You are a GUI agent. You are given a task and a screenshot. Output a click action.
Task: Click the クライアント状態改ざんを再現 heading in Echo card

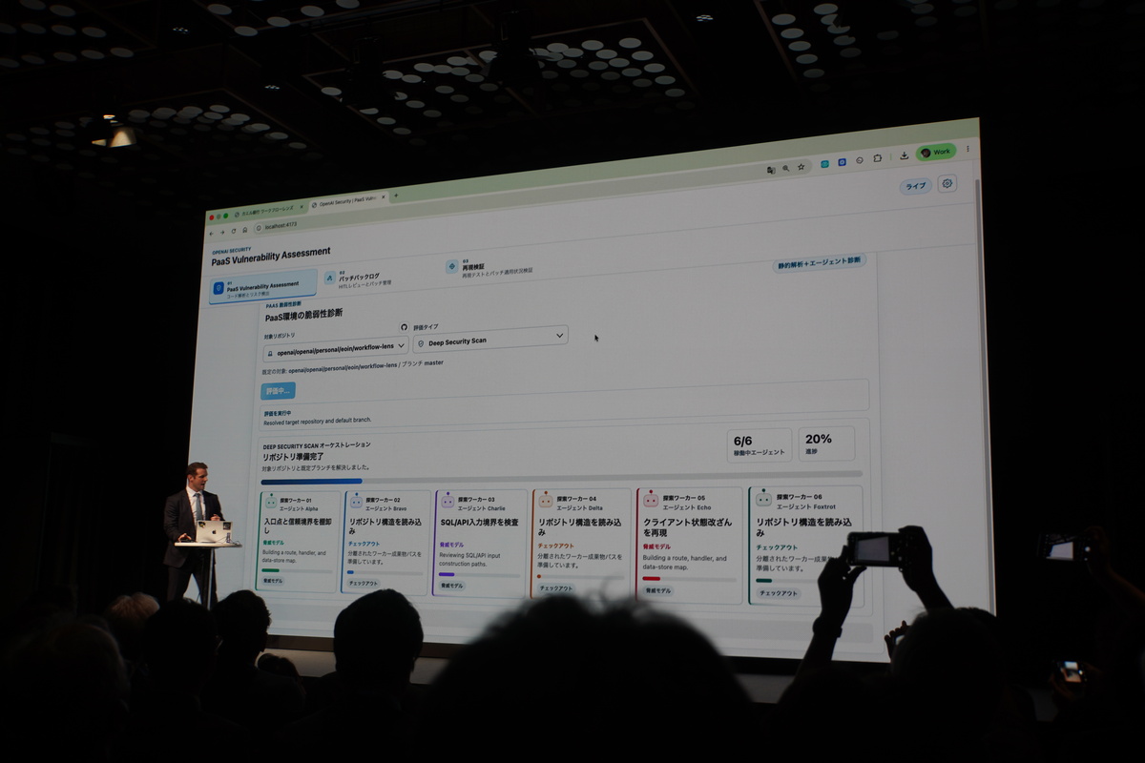[x=688, y=527]
